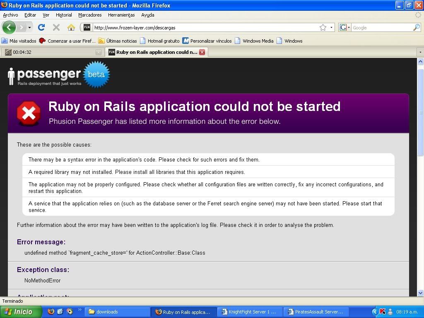
Task: Open the Historial menu
Action: [x=64, y=15]
